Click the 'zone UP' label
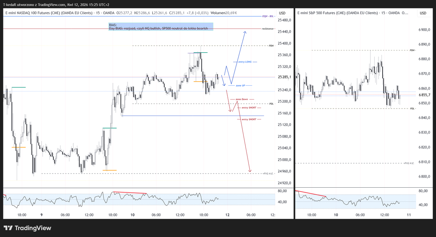This screenshot has height=237, width=436. (240, 85)
